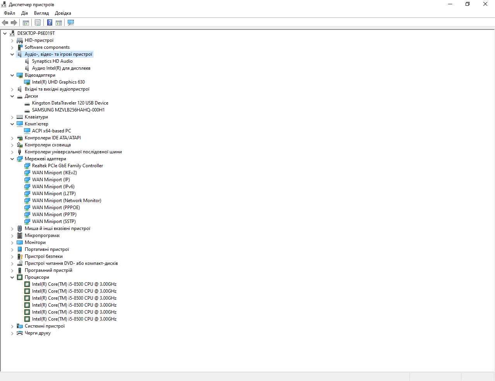Viewport: 495px width, 381px height.
Task: Click the HID-пристрої category icon
Action: pos(20,40)
